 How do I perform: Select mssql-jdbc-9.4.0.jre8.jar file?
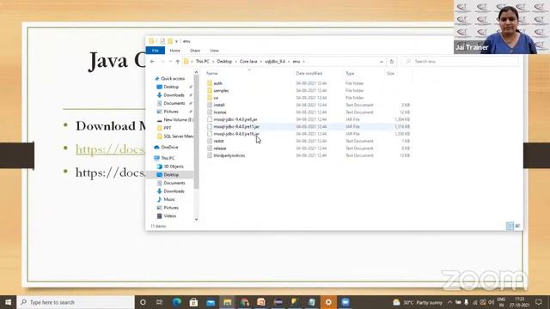tap(235, 119)
